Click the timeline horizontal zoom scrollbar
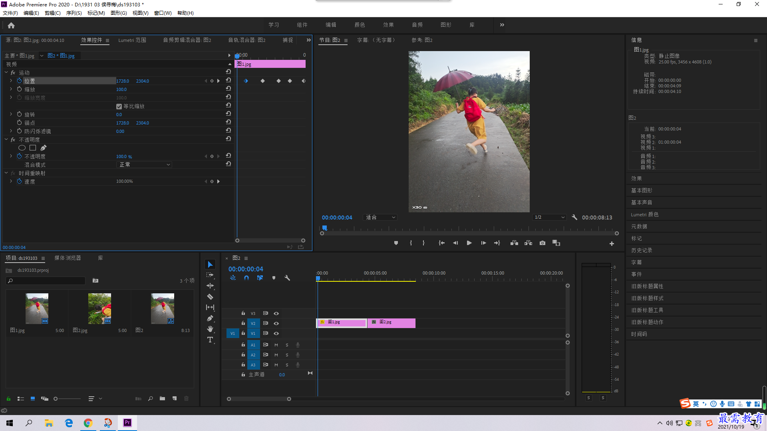Screen dimensions: 767x431 click(x=259, y=399)
